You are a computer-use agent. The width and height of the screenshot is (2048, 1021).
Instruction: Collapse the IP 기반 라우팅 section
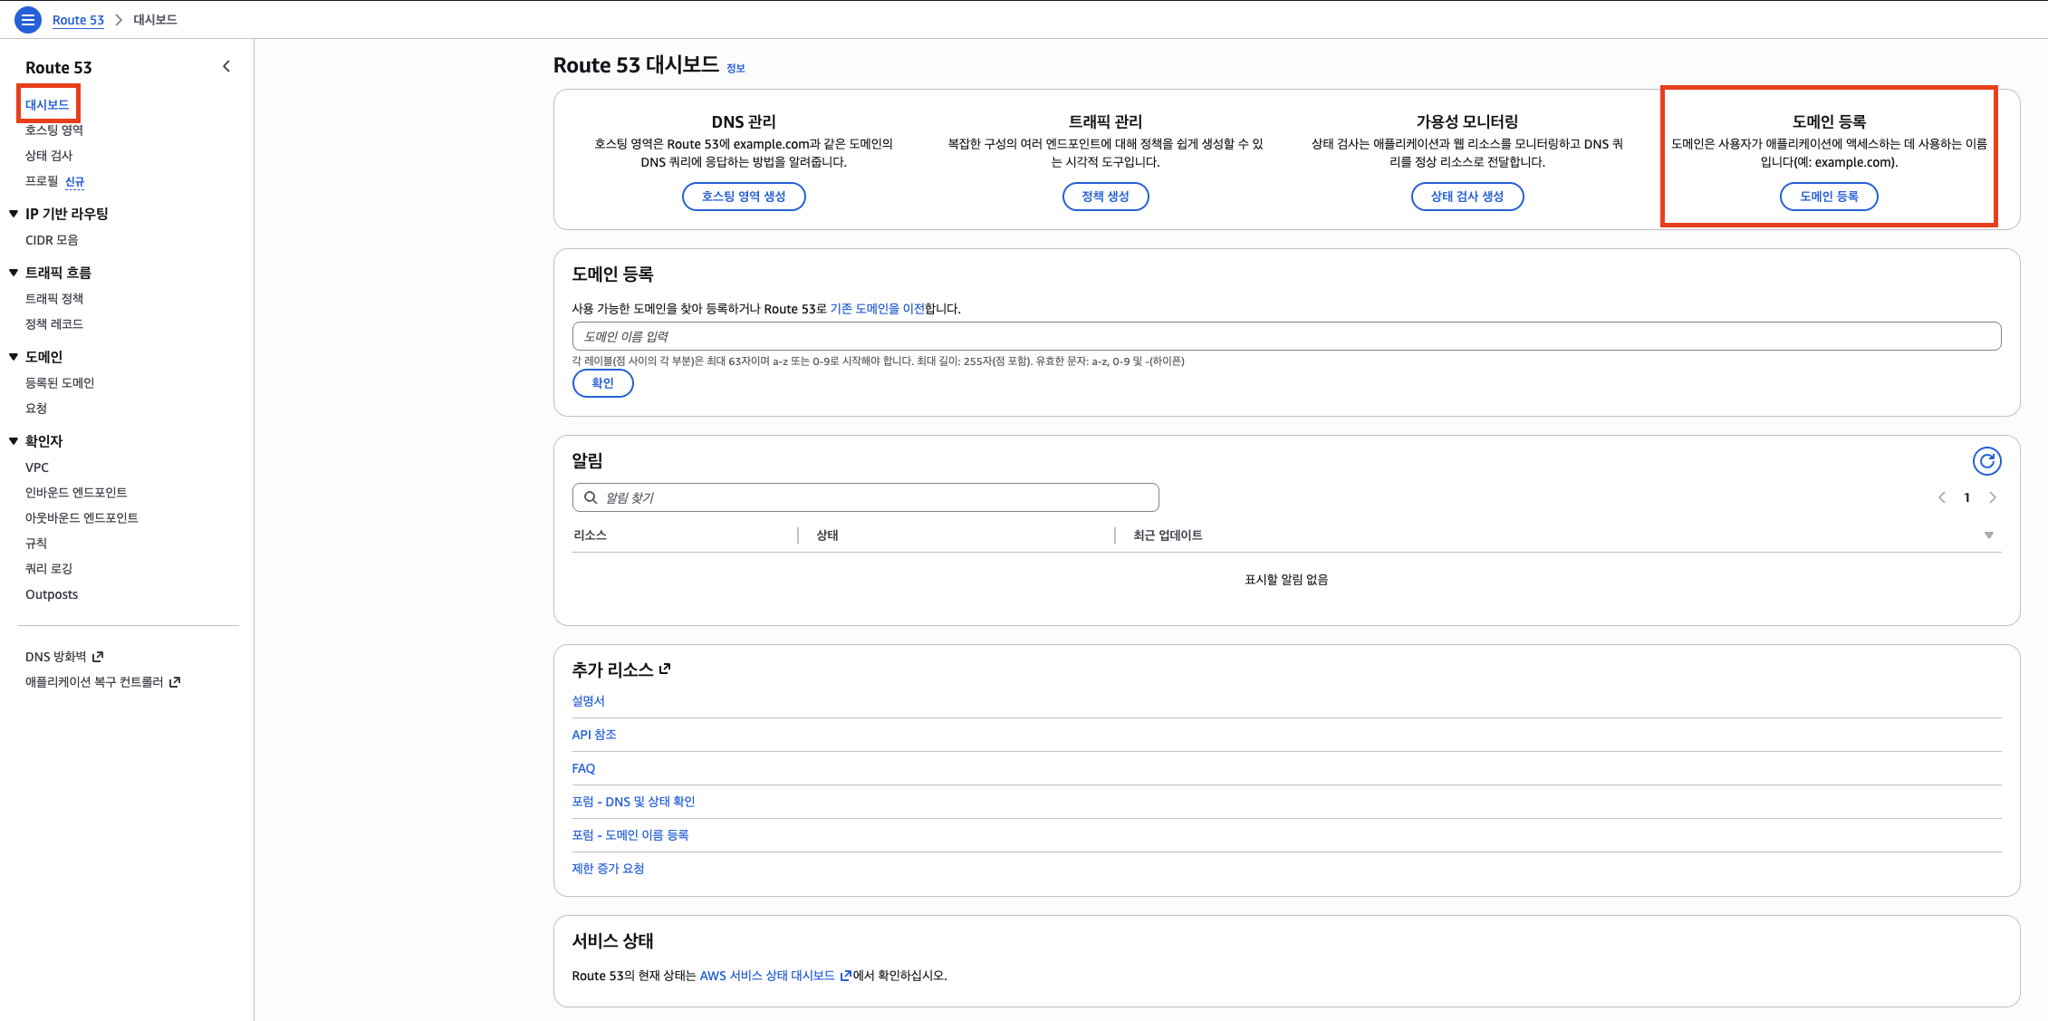click(x=14, y=214)
